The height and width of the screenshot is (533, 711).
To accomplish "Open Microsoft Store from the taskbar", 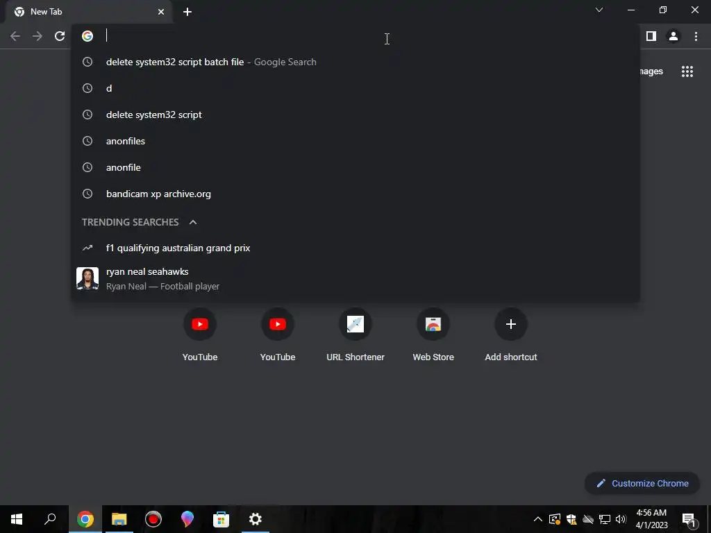I will (x=221, y=519).
